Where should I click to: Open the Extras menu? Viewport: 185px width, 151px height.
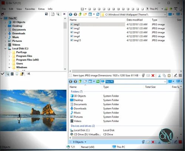[41, 9]
